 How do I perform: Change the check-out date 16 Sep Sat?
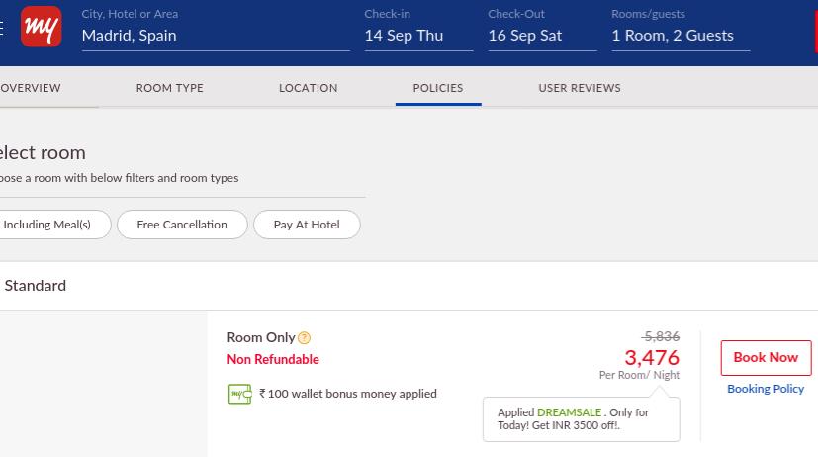543,36
